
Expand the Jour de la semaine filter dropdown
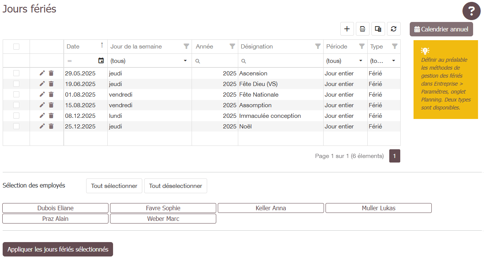[x=185, y=61]
